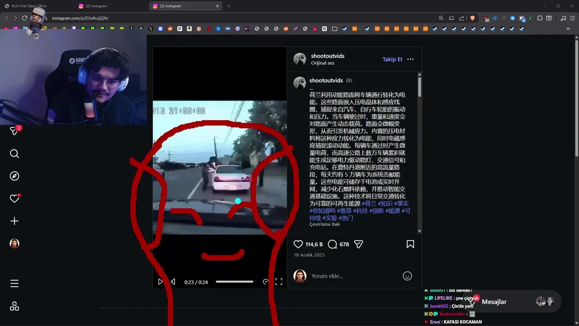Like the shootoutvids post
This screenshot has width=579, height=326.
pyautogui.click(x=298, y=244)
